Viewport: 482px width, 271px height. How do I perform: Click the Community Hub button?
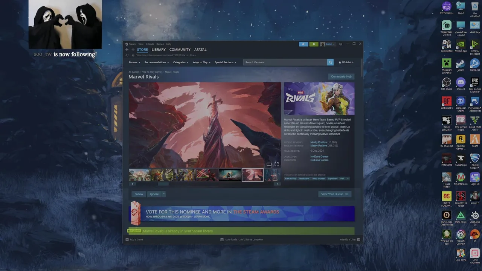[x=341, y=76]
